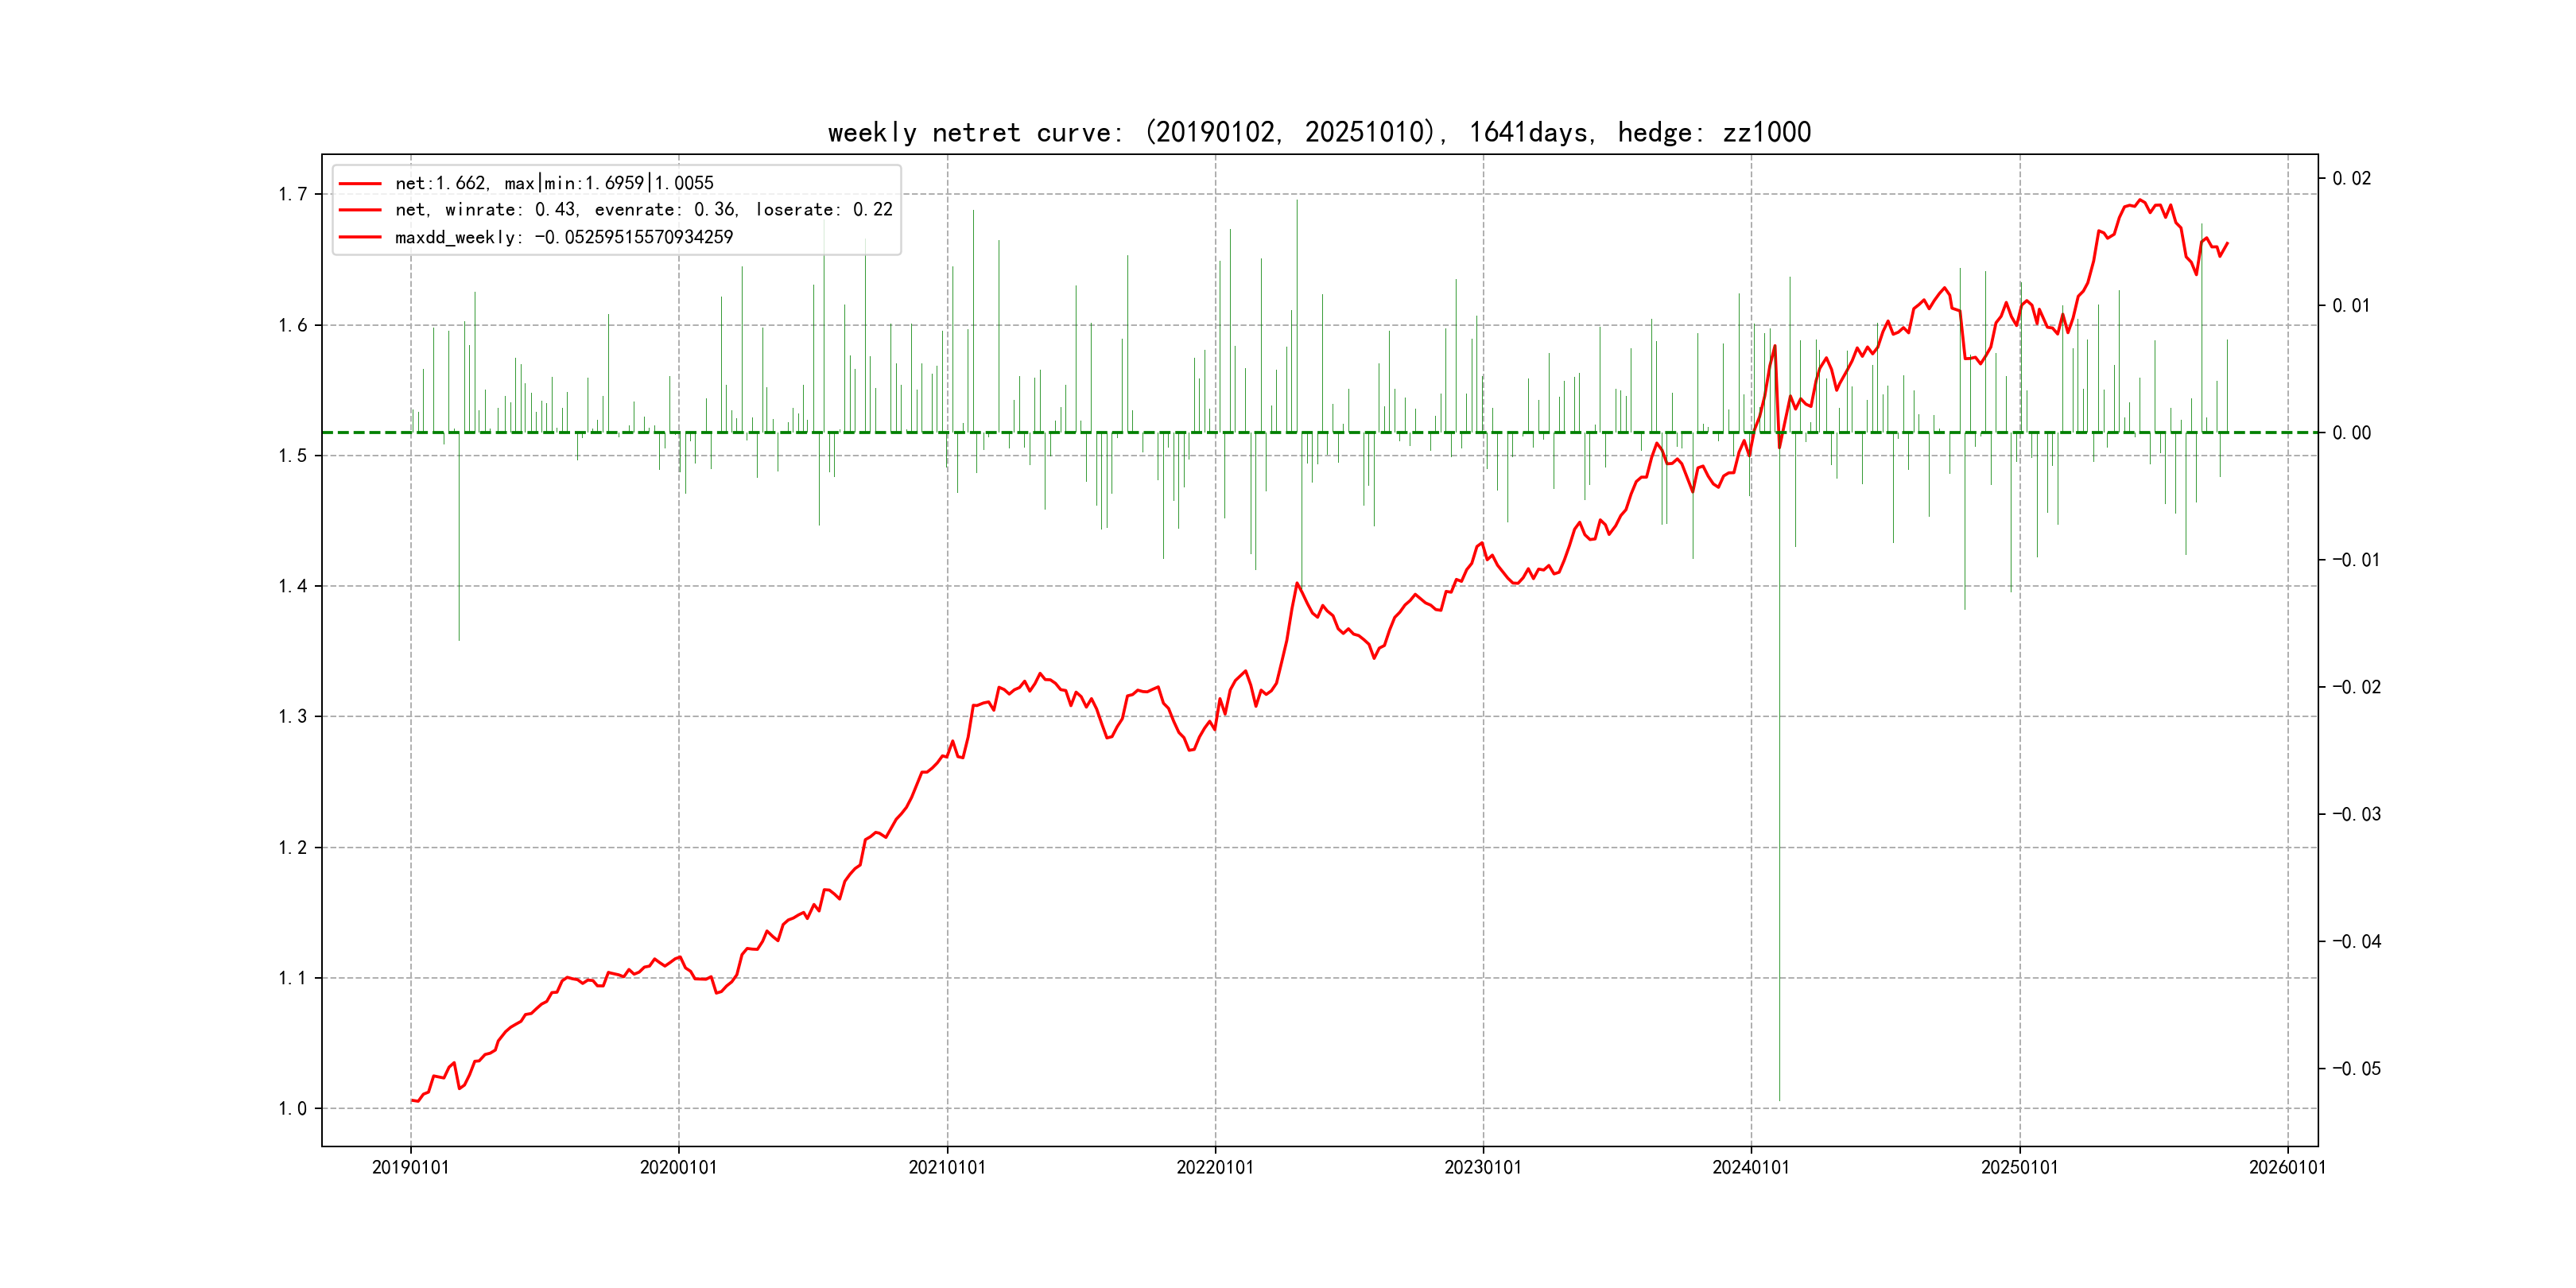Click the 20220101 x-axis date label

click(1215, 1167)
